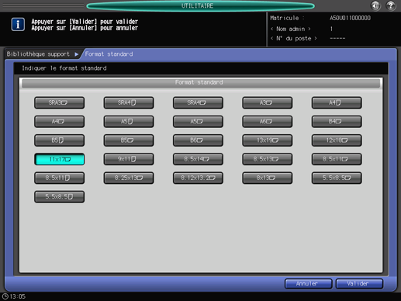This screenshot has height=301, width=401.
Task: Choose 5.5x8.5 landscape format
Action: (x=337, y=178)
